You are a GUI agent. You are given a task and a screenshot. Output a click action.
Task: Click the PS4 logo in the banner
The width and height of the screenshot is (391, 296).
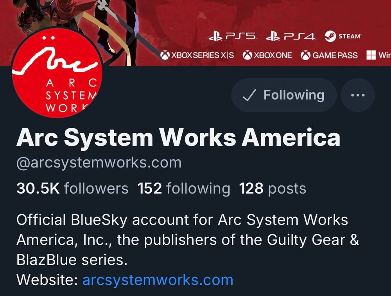[291, 36]
